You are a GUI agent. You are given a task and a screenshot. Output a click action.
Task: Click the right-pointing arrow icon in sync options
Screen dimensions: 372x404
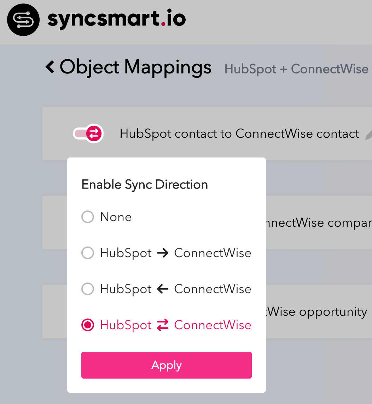coord(163,253)
